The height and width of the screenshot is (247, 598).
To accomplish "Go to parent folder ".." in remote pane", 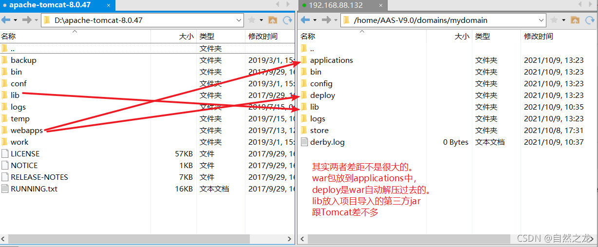I will pos(312,48).
